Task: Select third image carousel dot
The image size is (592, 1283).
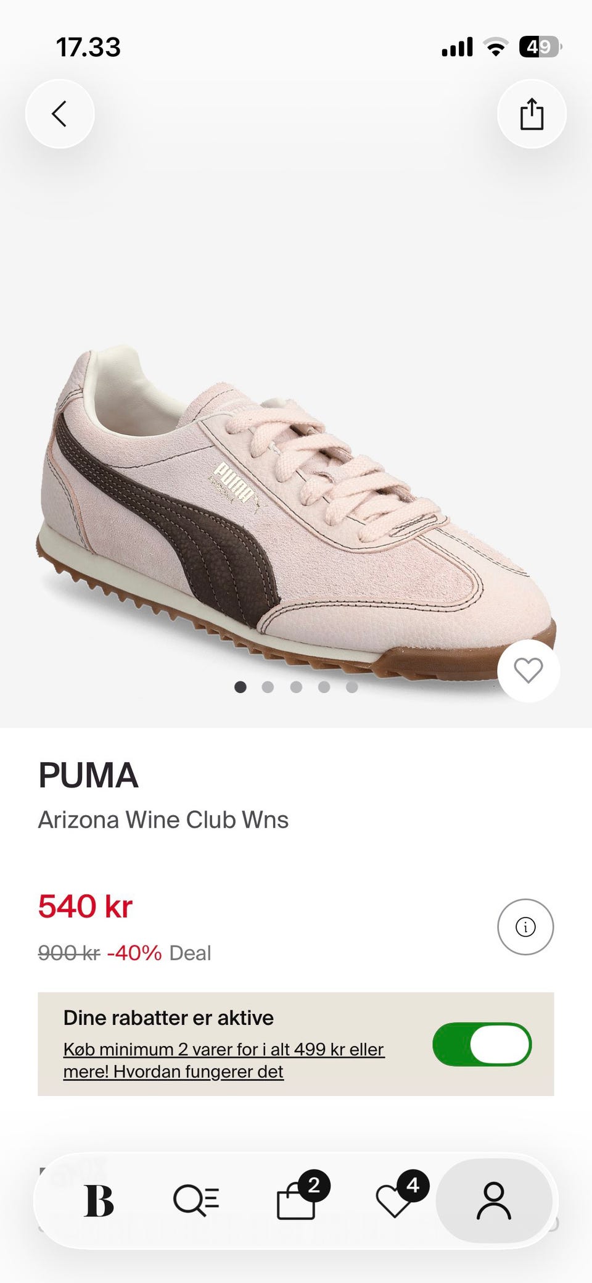Action: point(296,687)
